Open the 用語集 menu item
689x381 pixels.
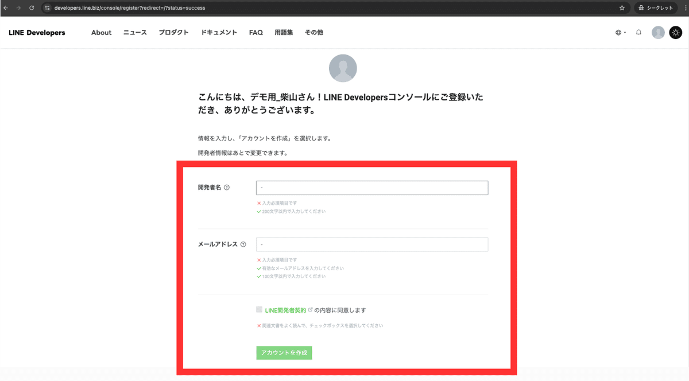(284, 33)
